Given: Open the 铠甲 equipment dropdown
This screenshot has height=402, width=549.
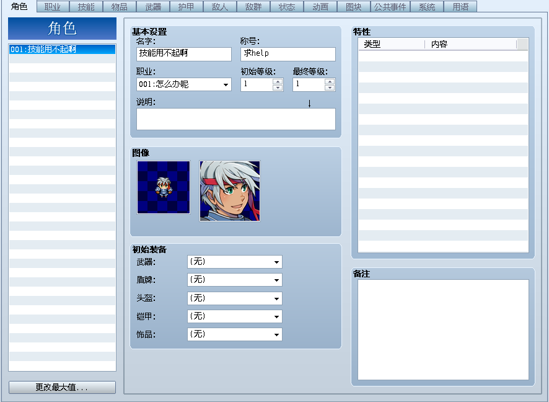Looking at the screenshot, I should click(x=235, y=316).
